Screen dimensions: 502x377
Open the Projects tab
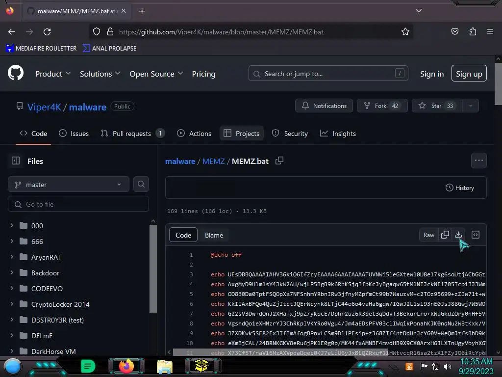point(241,134)
